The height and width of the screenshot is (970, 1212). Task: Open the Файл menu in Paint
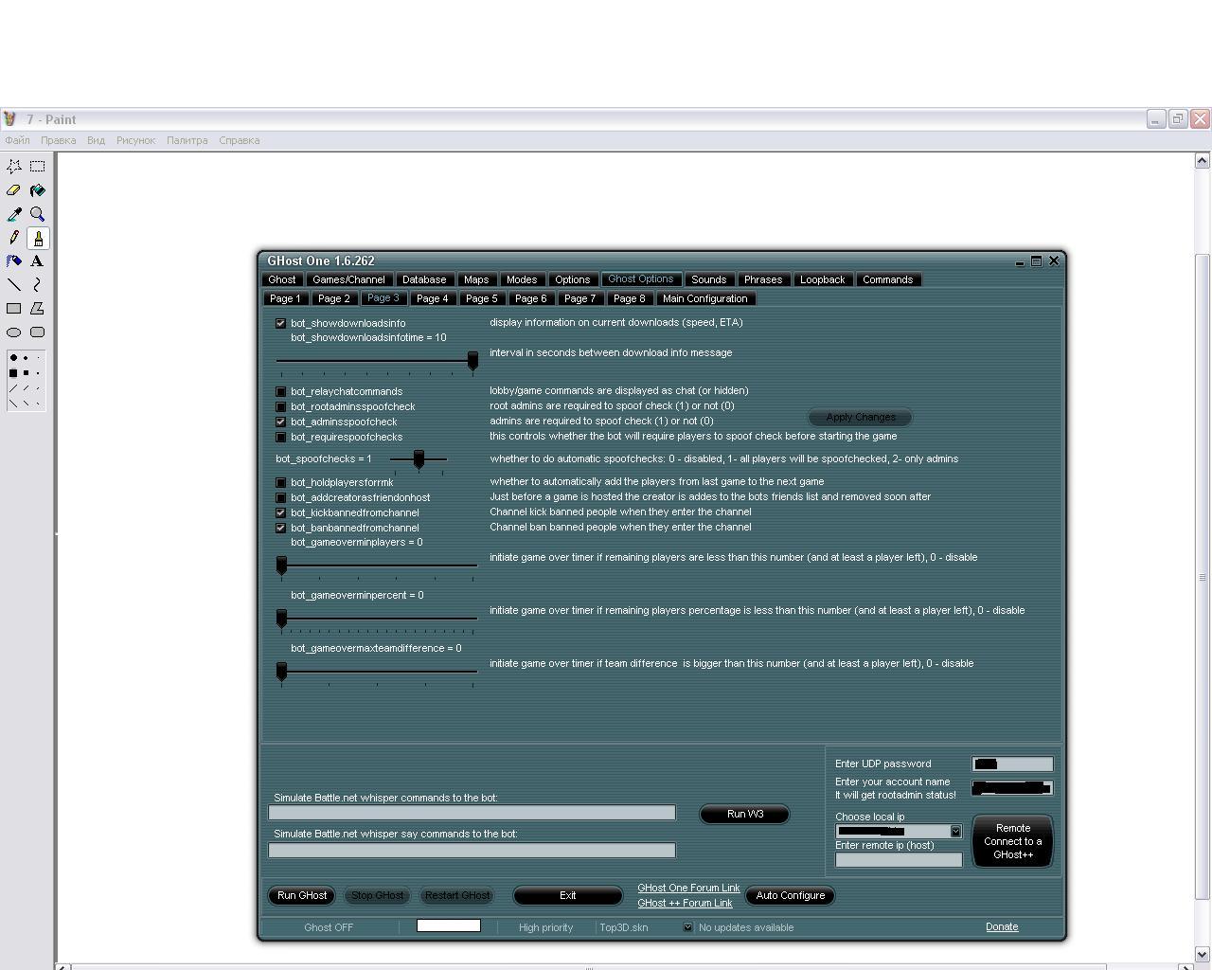(17, 140)
